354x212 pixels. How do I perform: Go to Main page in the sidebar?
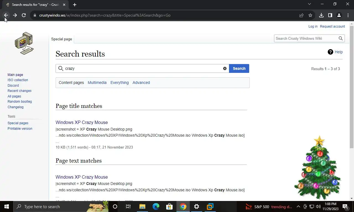point(15,75)
